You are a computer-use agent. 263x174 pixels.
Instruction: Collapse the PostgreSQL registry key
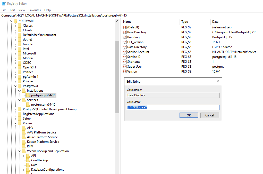pyautogui.click(x=15, y=86)
